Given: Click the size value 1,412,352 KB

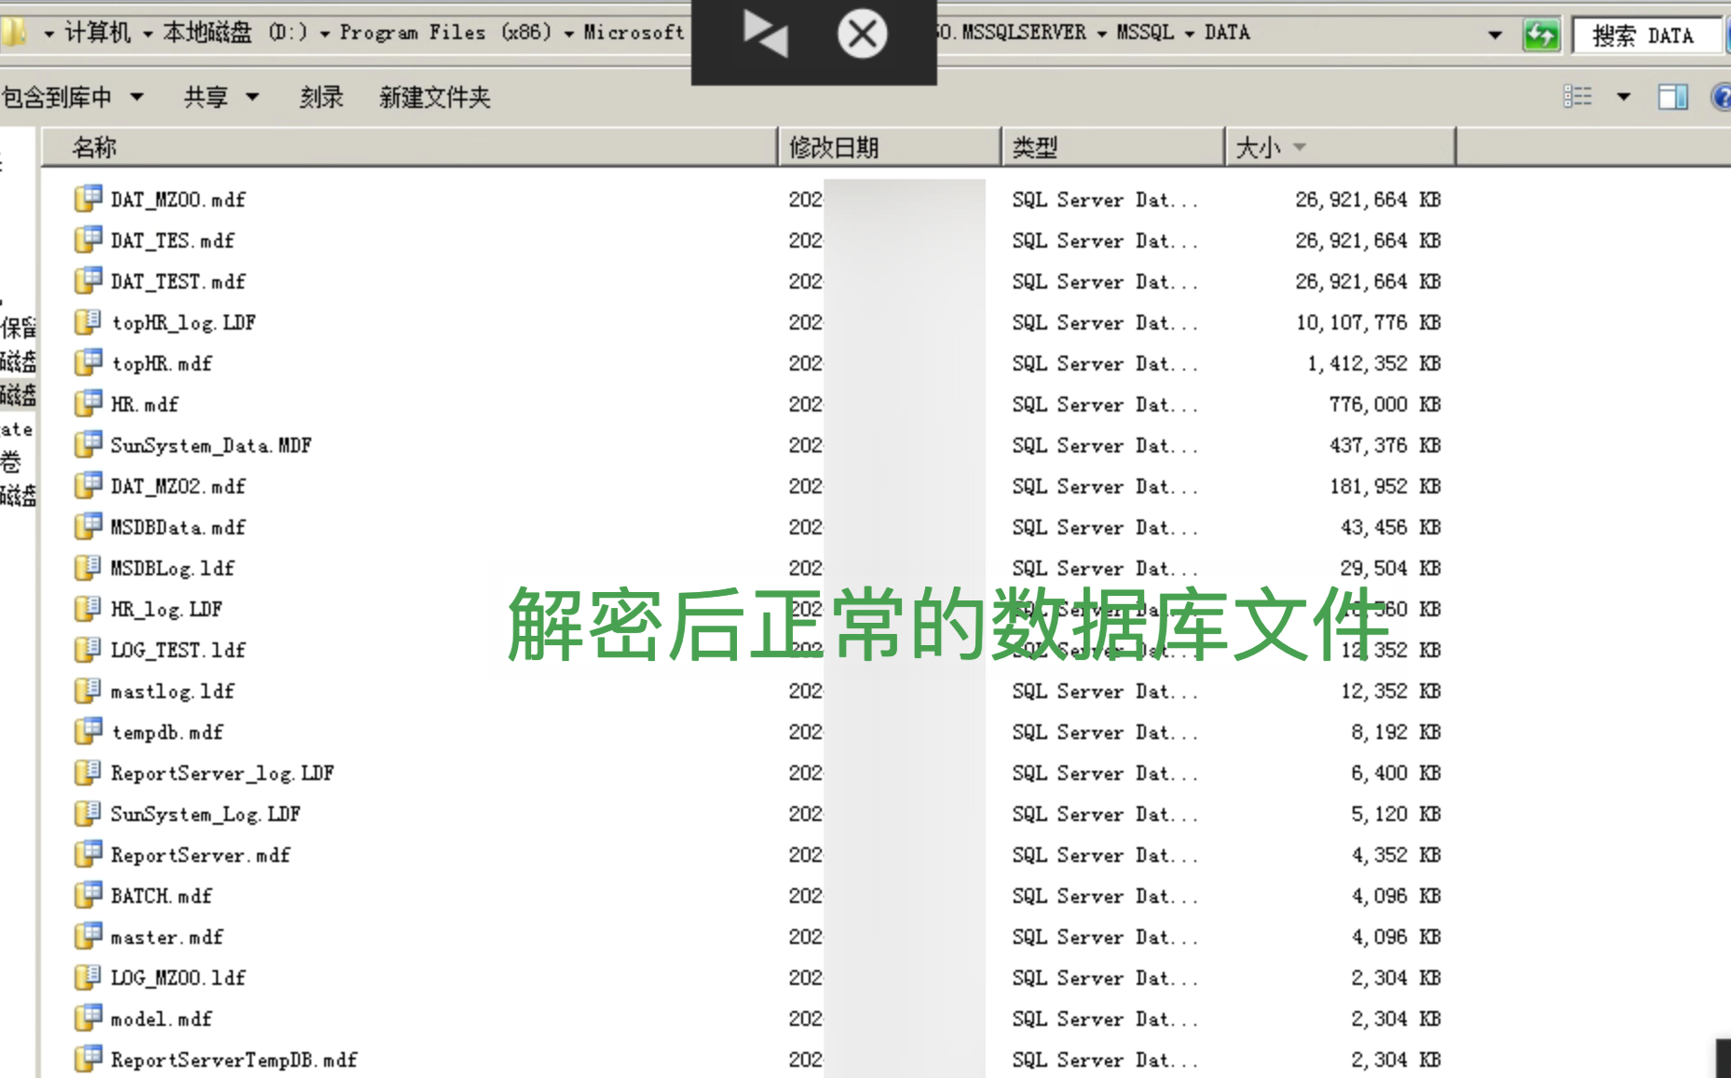Looking at the screenshot, I should tap(1374, 363).
